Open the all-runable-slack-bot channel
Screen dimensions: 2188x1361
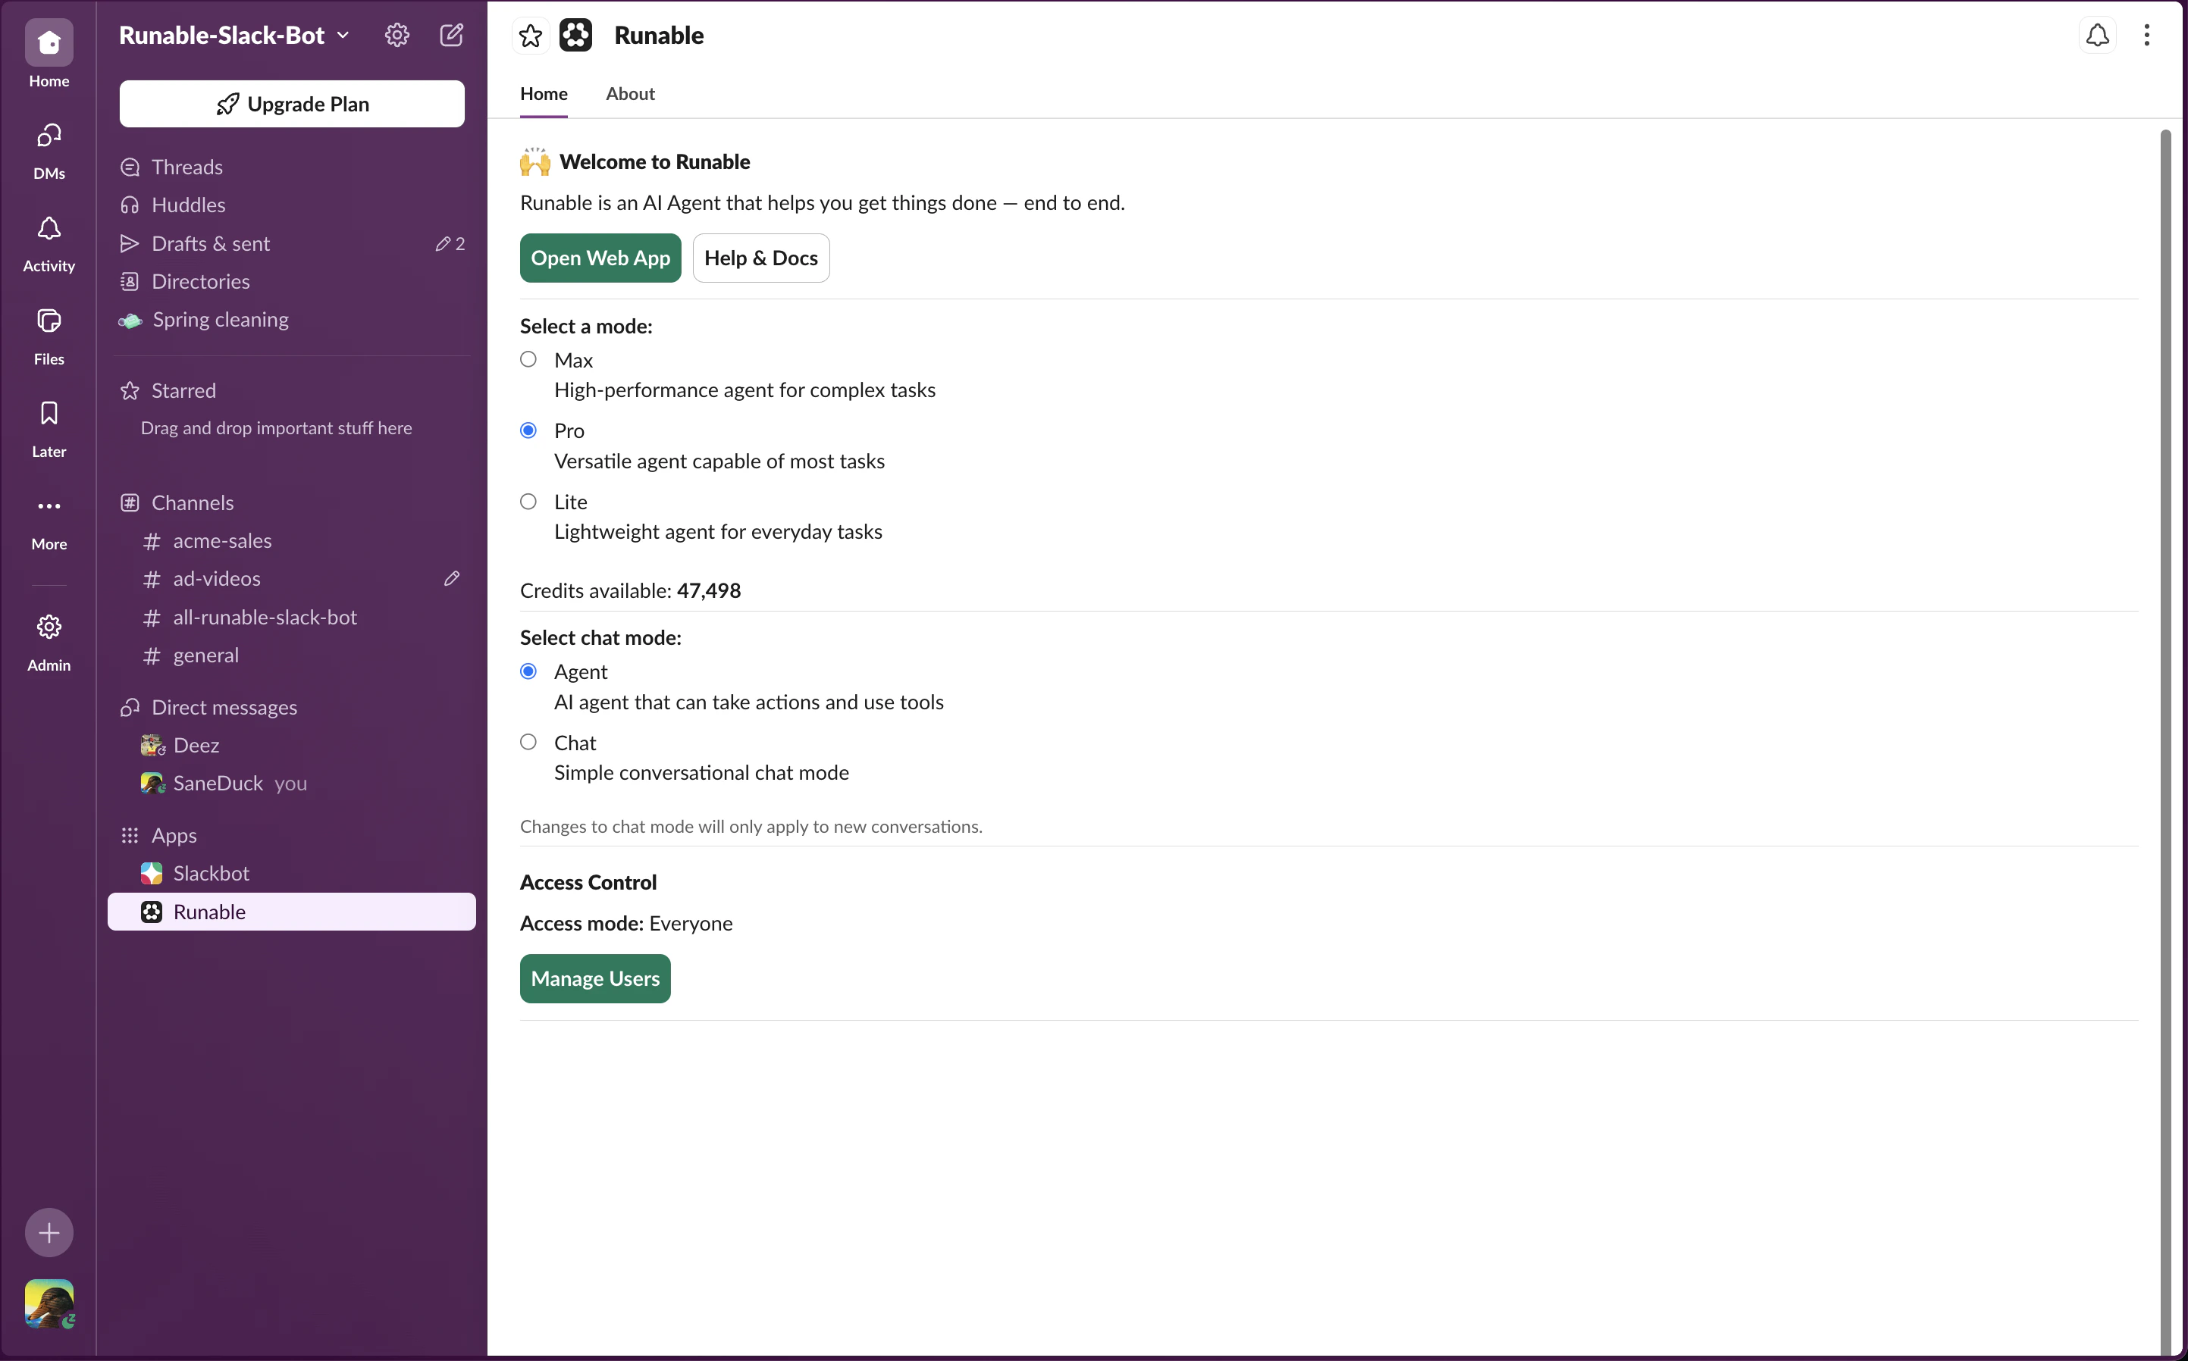pyautogui.click(x=292, y=618)
